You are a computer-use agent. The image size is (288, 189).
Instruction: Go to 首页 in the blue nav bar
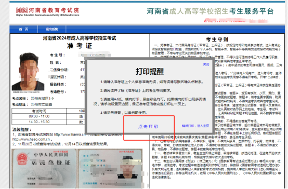[x=23, y=29]
